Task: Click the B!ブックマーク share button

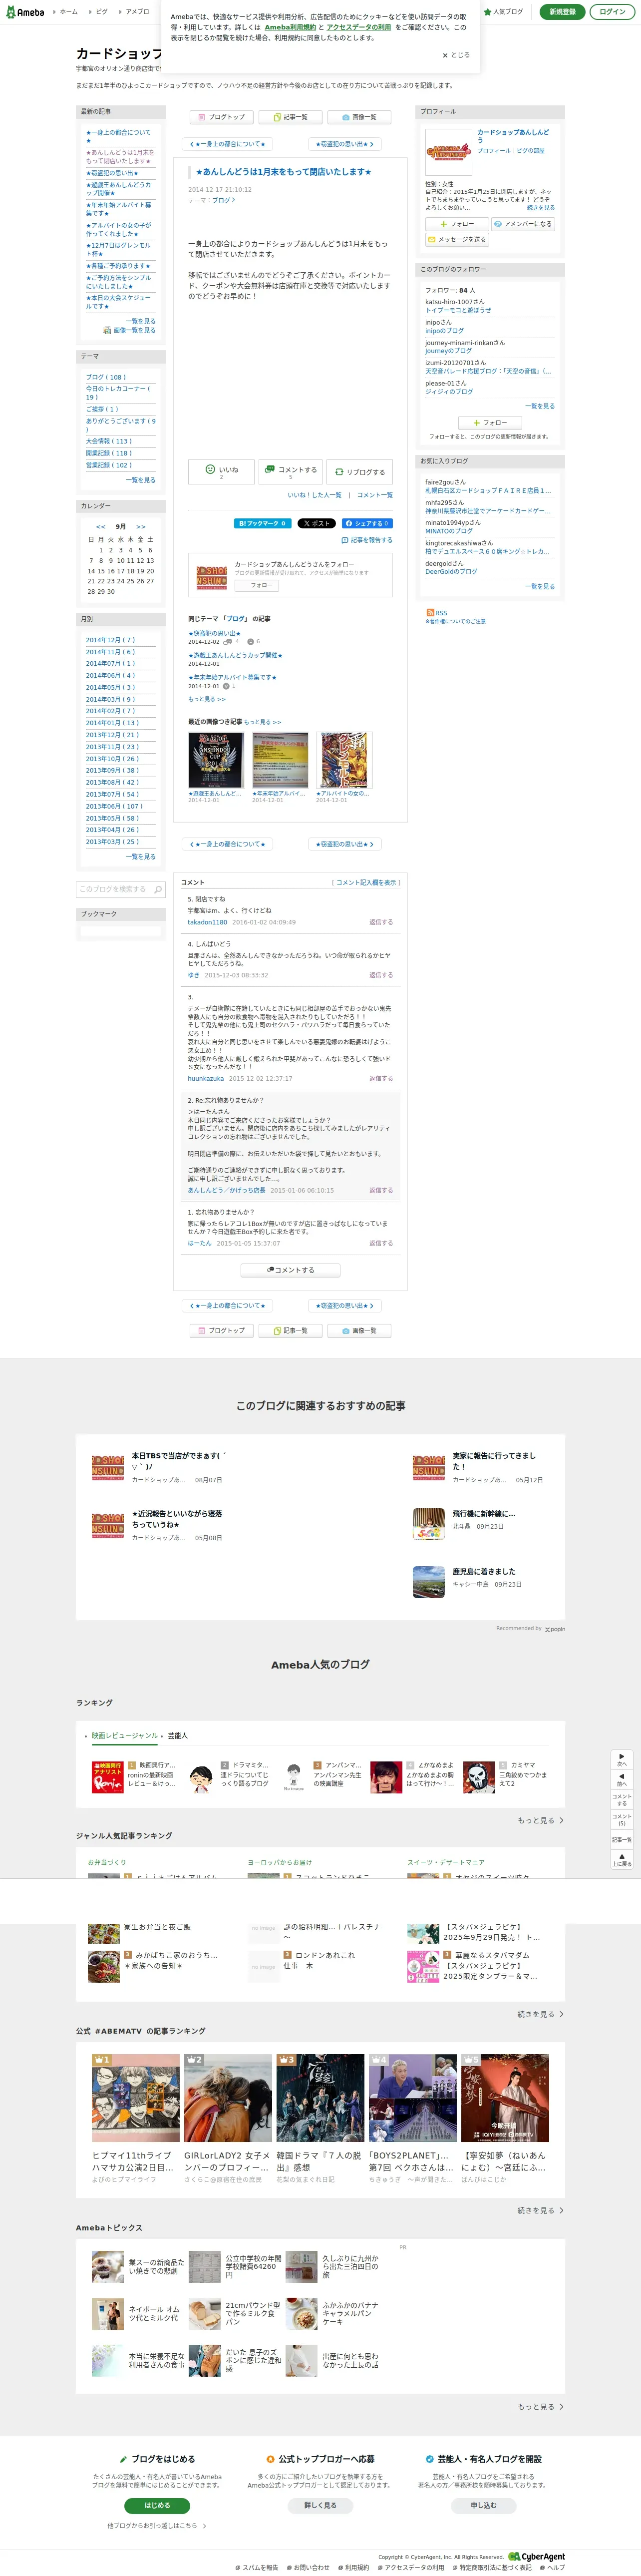Action: 262,523
